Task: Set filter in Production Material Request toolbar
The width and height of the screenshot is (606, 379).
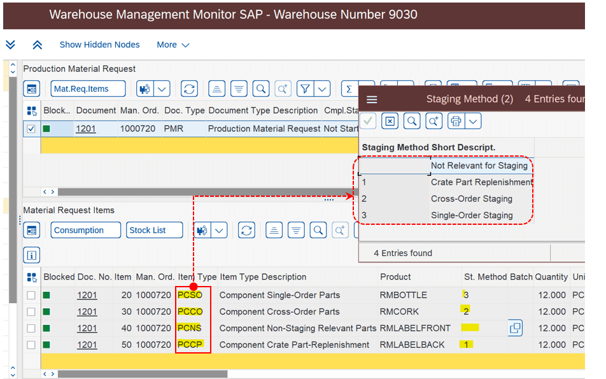Action: [x=306, y=89]
